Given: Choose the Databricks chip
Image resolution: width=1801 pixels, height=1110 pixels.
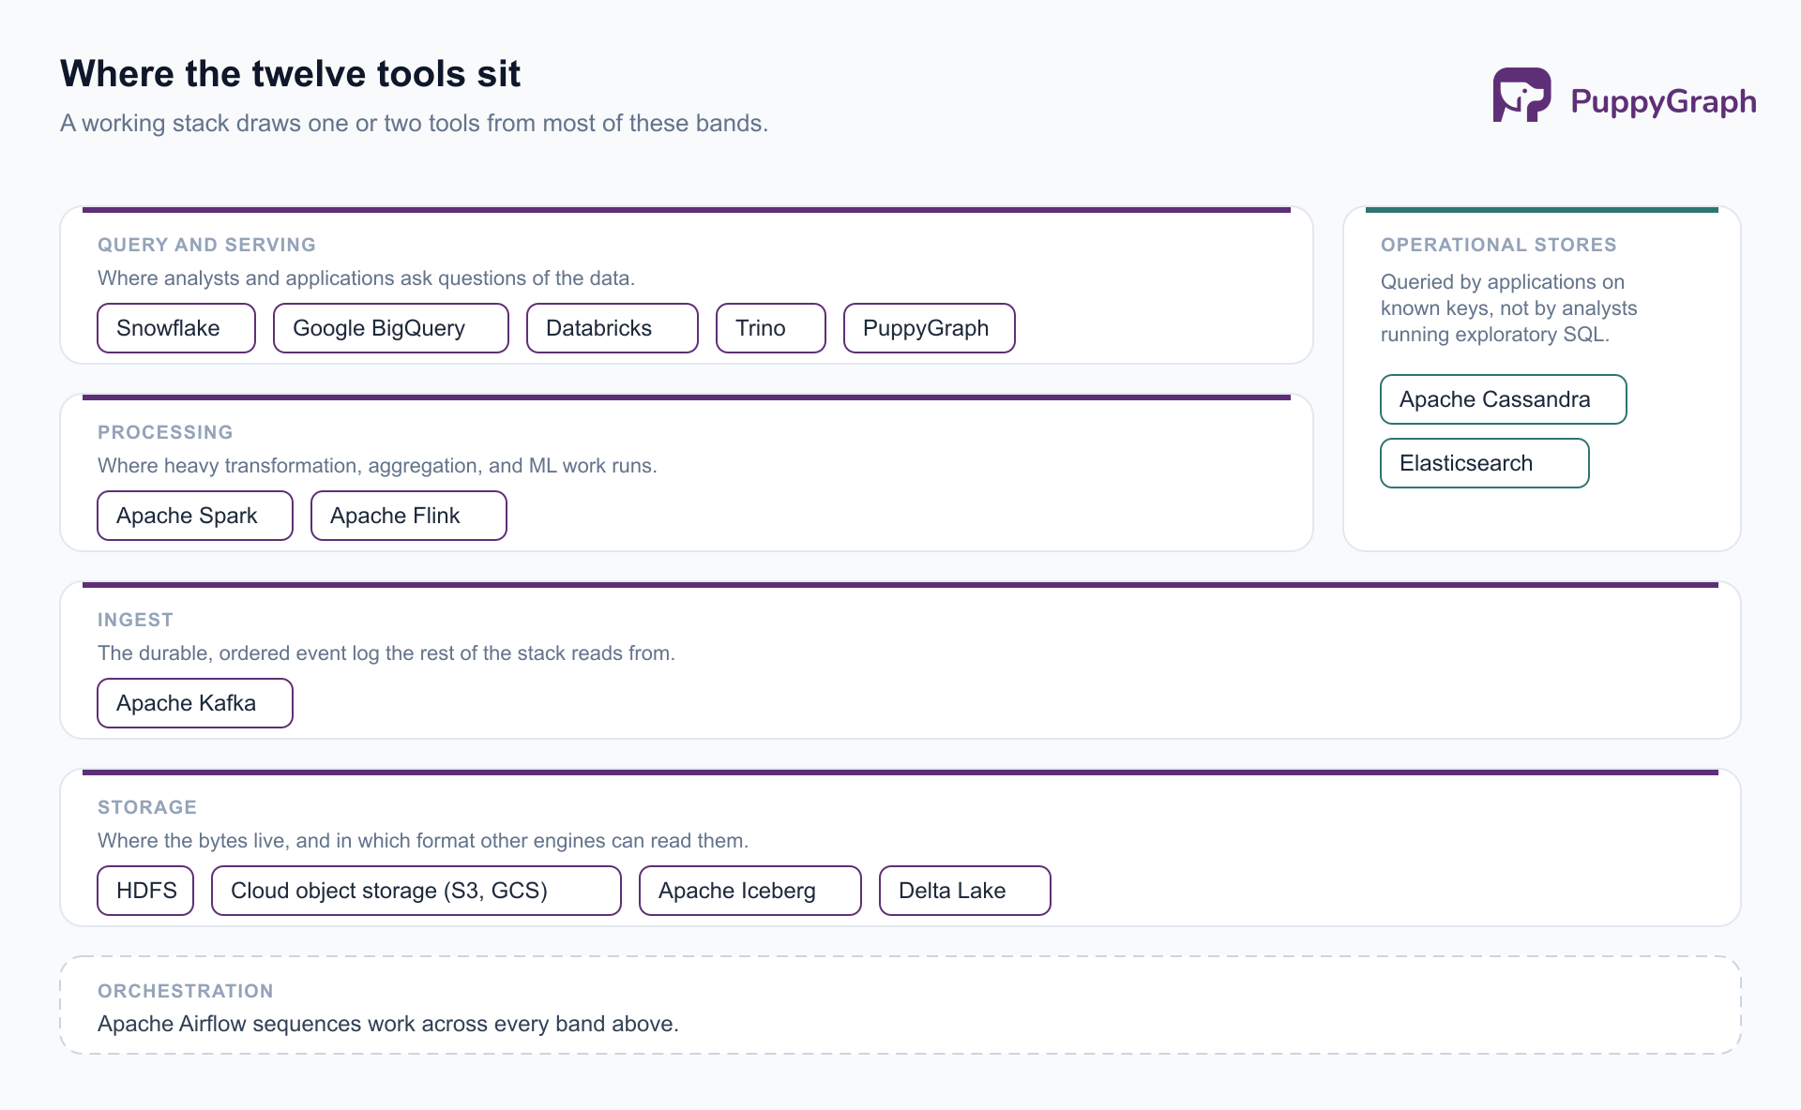Looking at the screenshot, I should click(x=613, y=328).
